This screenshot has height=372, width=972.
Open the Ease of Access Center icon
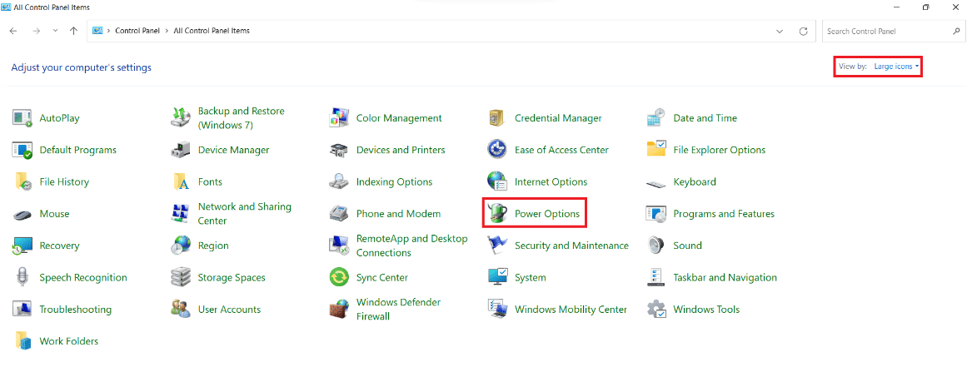click(498, 151)
